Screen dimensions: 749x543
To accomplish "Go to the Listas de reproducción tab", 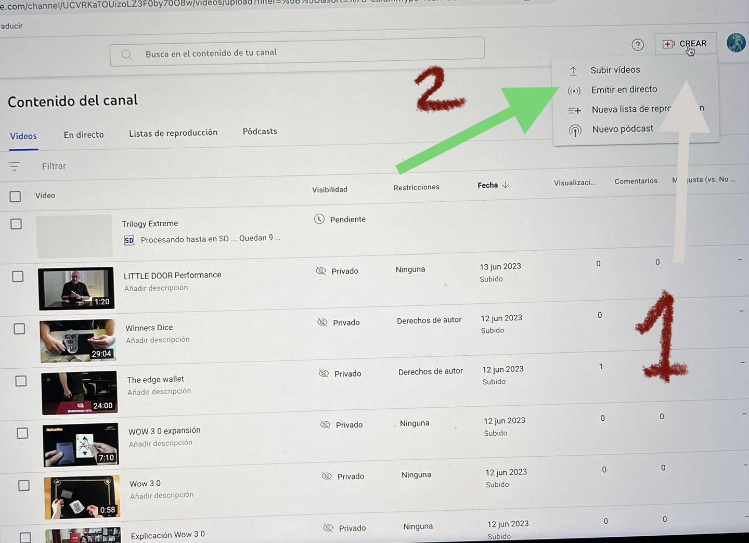I will pos(173,133).
